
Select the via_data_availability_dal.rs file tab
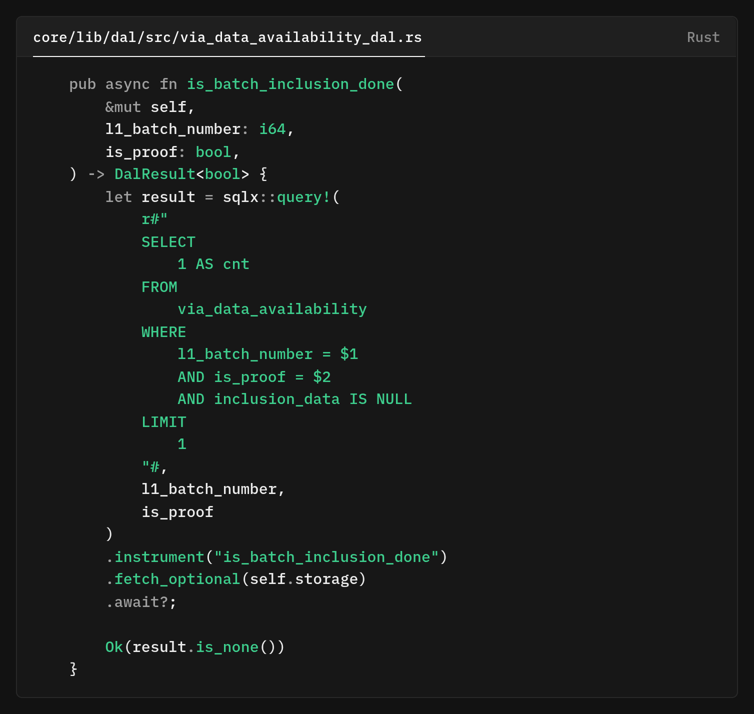[227, 37]
